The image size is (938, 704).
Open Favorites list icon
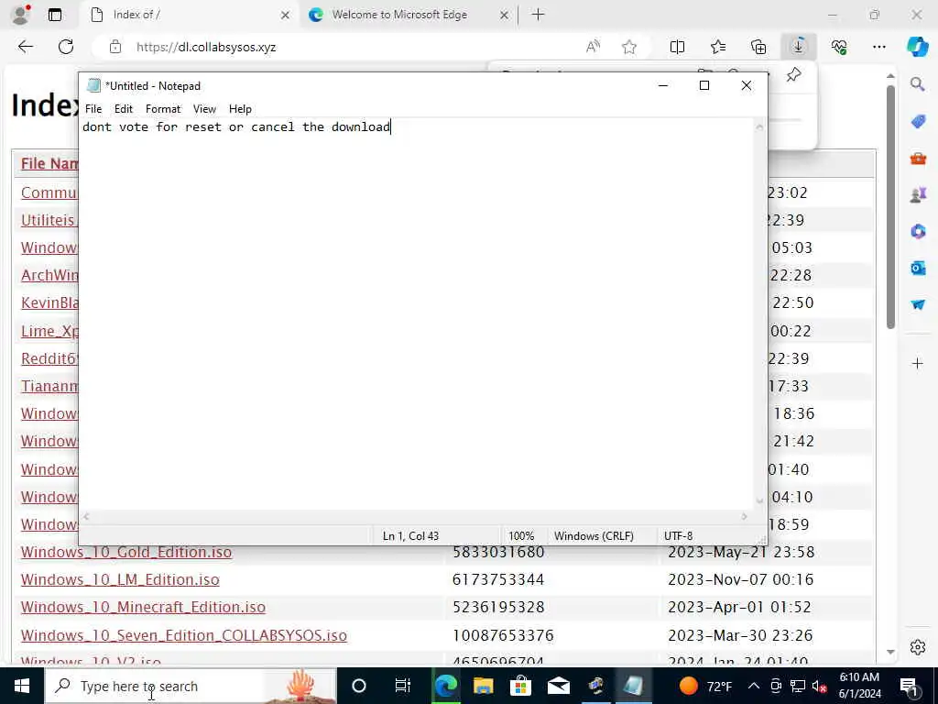718,47
